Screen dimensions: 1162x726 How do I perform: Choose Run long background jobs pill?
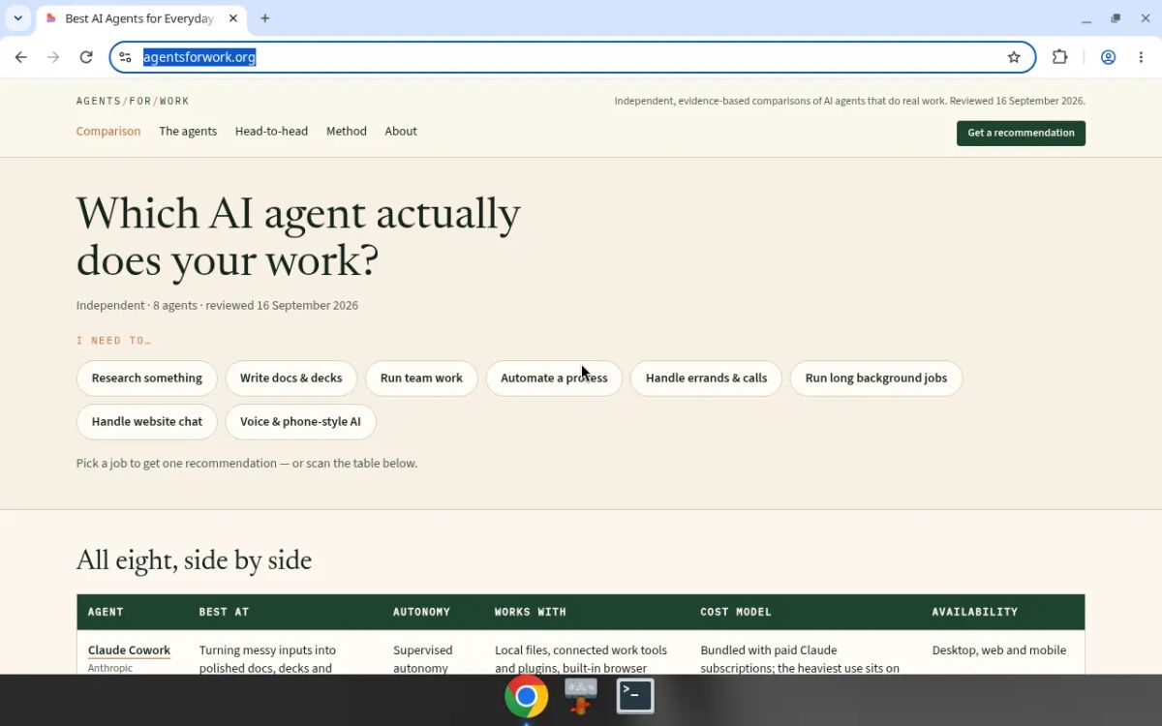876,378
